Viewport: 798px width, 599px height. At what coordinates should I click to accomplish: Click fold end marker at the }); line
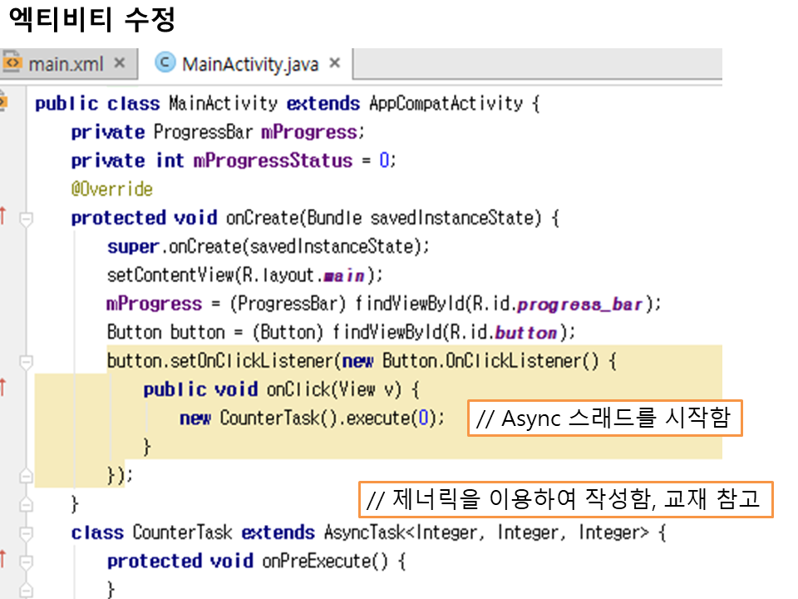click(27, 475)
